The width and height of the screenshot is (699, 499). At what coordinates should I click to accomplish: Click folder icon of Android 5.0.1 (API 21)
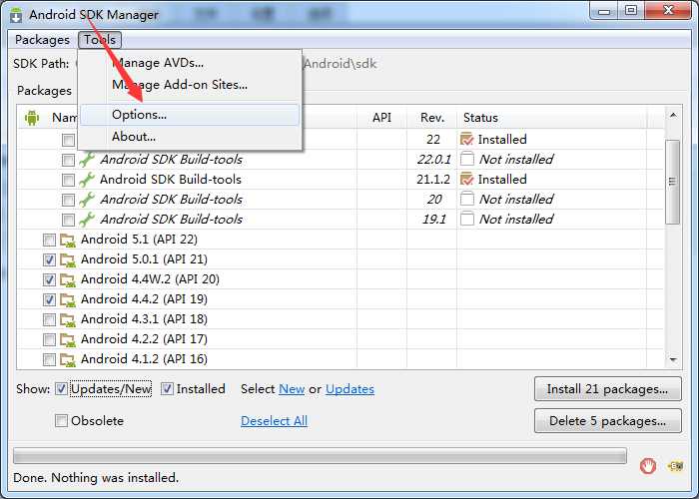click(x=68, y=260)
